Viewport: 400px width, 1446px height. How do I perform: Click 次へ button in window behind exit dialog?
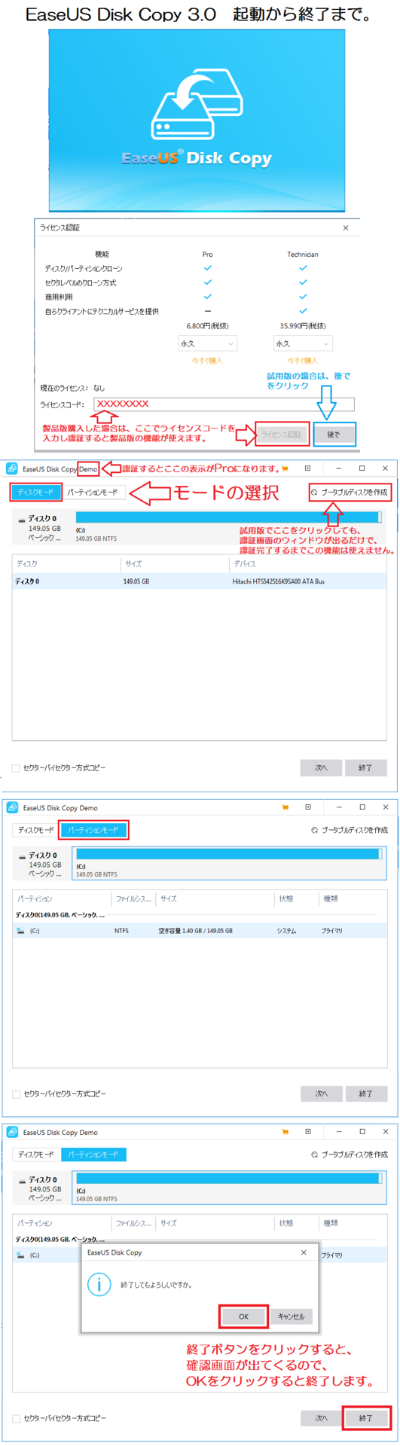[322, 1418]
